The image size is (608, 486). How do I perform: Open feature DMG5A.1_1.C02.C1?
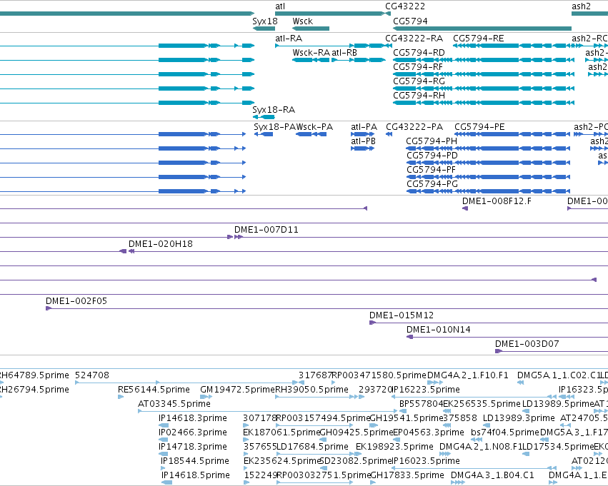tap(559, 375)
